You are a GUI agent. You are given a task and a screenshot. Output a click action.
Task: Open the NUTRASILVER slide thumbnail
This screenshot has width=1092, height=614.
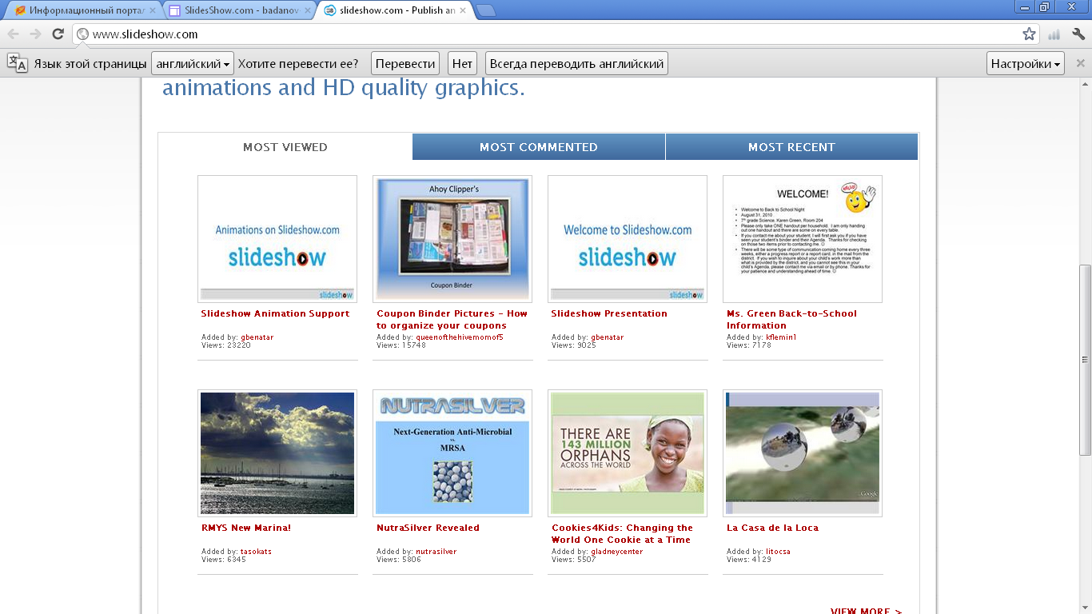point(452,453)
